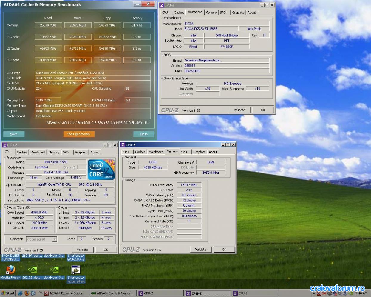Switch to AIDA64 Extreme Edition in the taskbar

click(x=66, y=293)
